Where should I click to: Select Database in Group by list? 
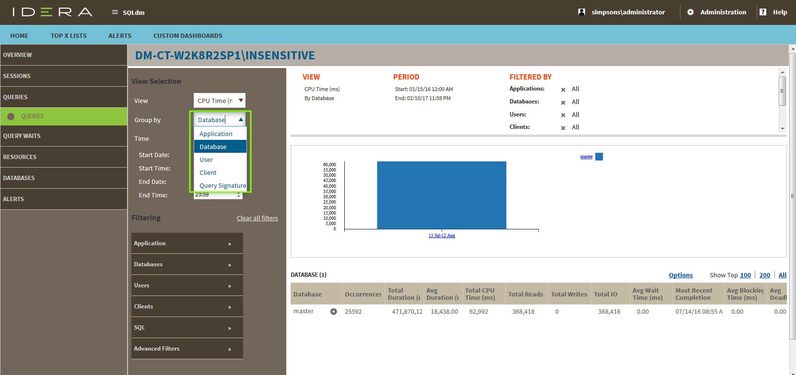point(220,147)
